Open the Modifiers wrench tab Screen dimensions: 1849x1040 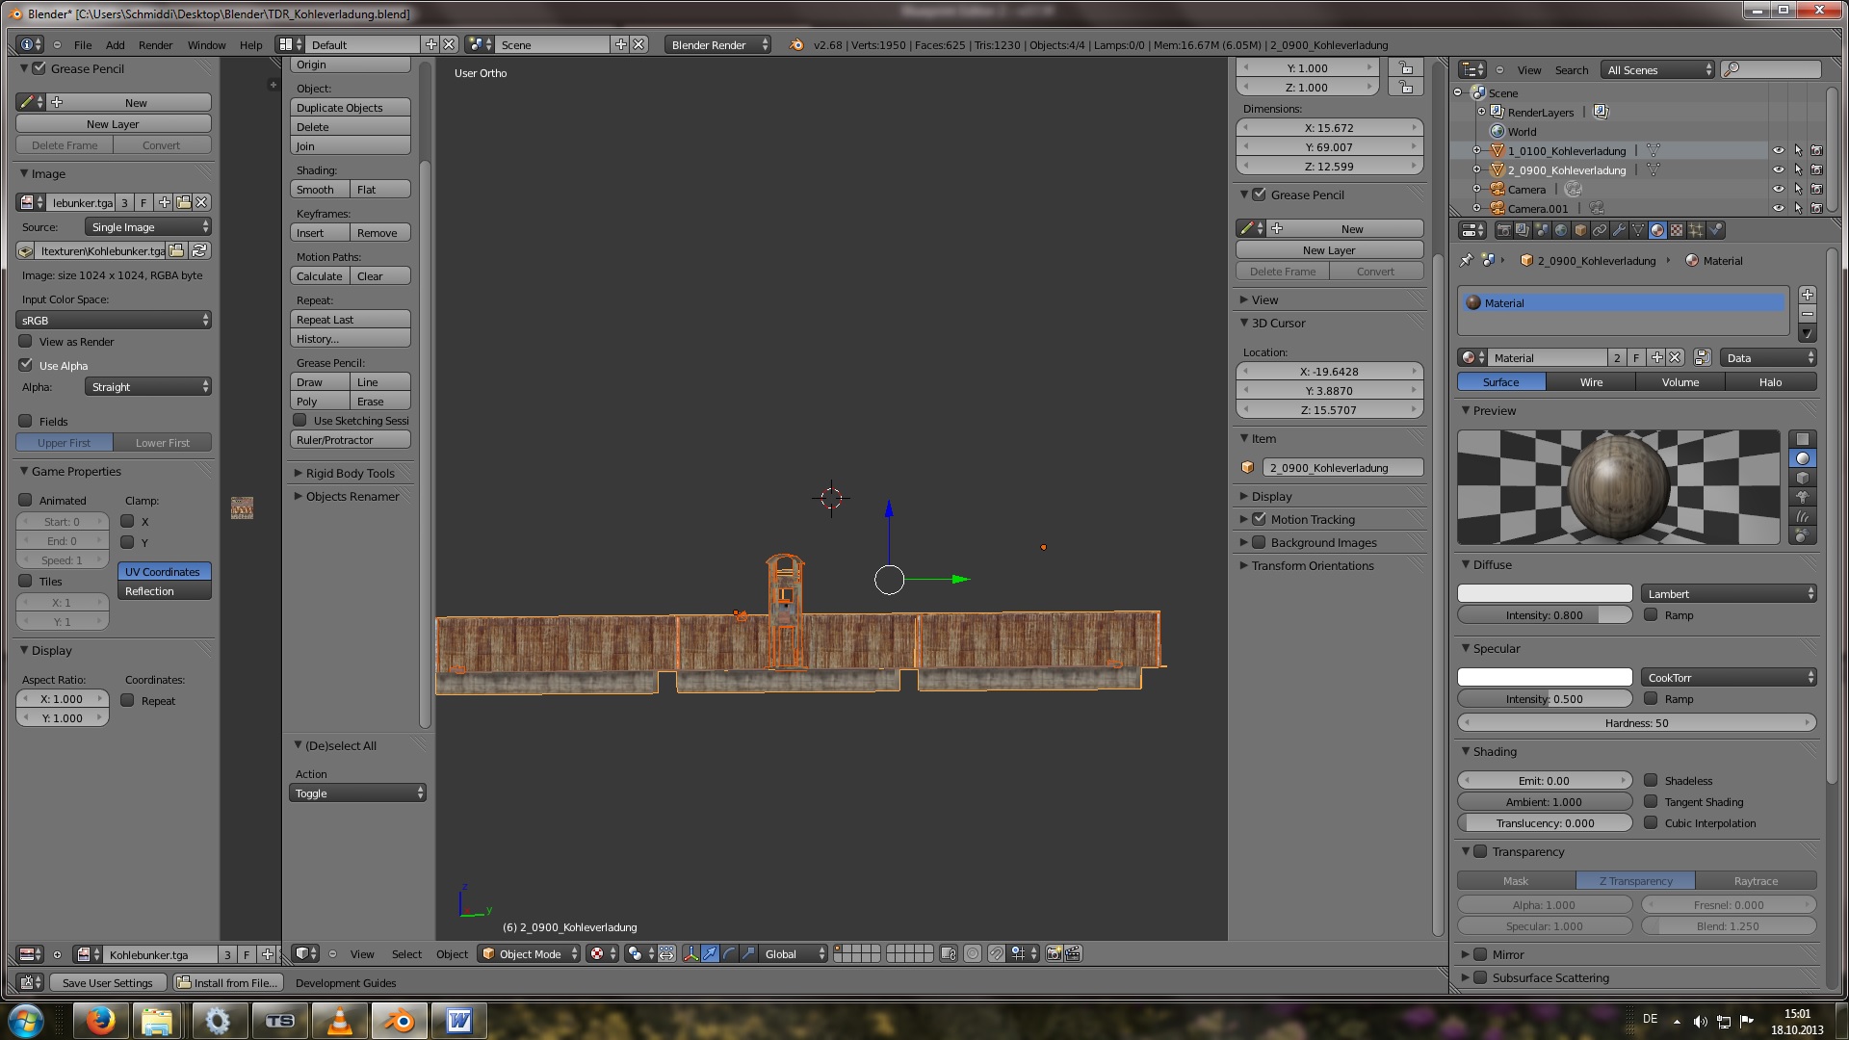tap(1619, 230)
